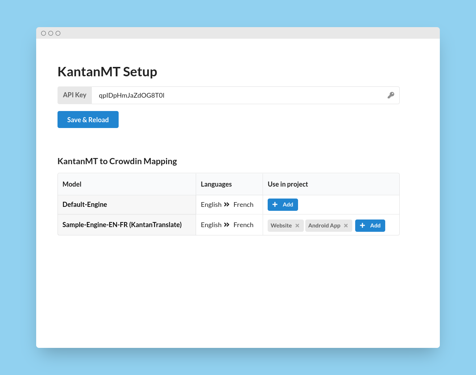Click the Save & Reload button
Screen dimensions: 476x375
[x=88, y=120]
